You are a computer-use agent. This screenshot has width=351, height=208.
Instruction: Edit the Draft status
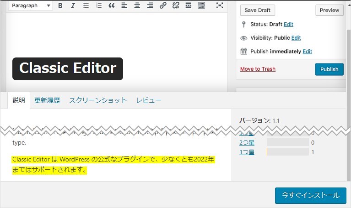point(288,24)
